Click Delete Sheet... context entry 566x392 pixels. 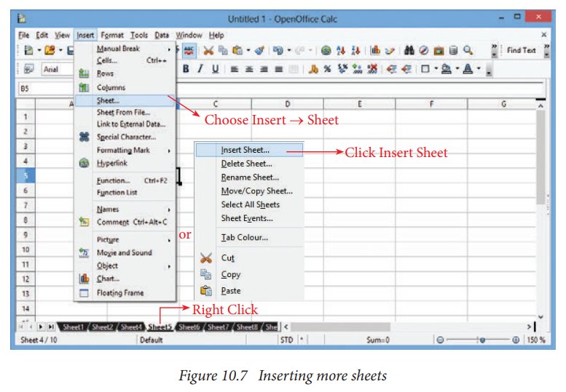click(249, 164)
